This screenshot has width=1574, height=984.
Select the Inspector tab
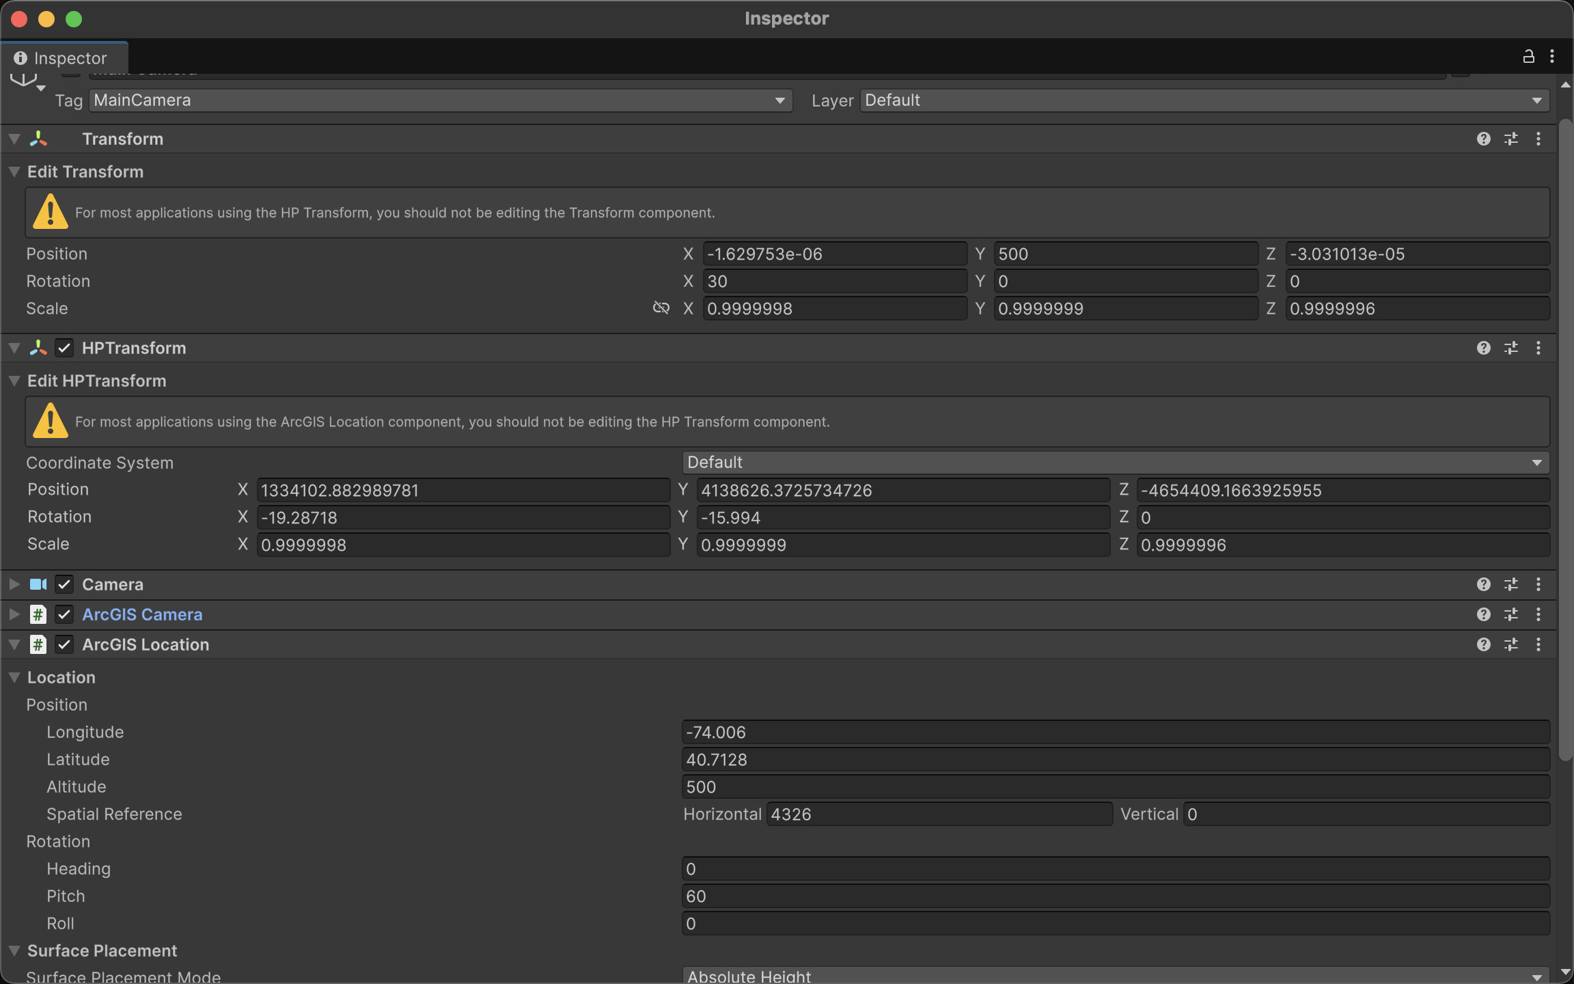pos(65,58)
